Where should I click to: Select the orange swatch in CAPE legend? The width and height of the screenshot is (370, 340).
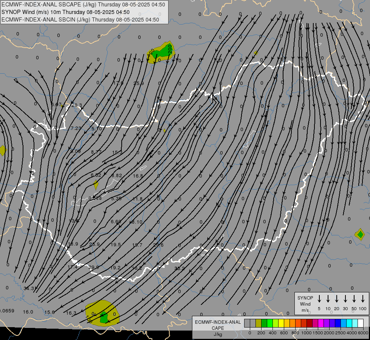293,323
